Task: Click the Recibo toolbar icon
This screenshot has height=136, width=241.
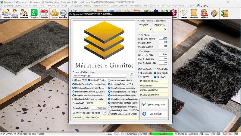Action: pos(184,14)
